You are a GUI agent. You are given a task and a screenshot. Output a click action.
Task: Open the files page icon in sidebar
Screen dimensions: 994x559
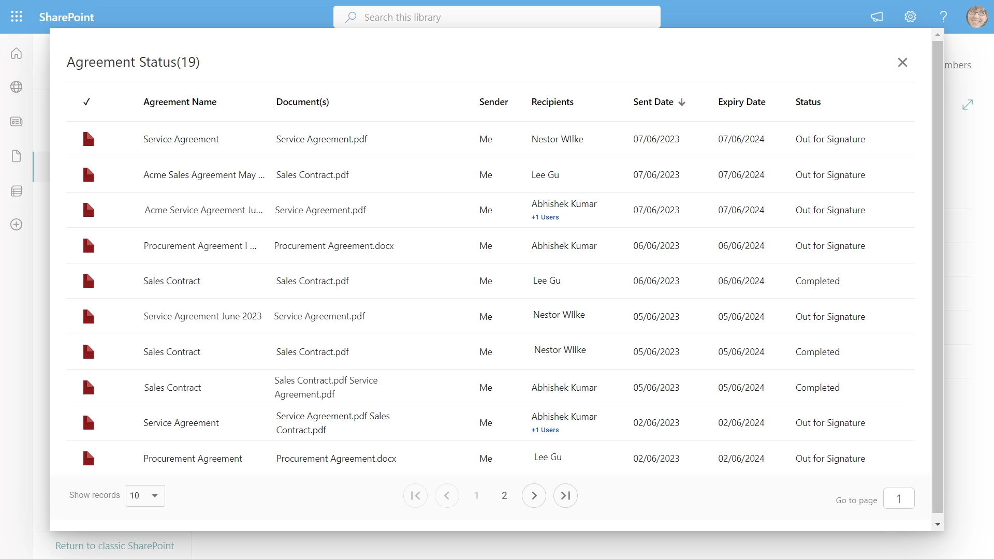(17, 156)
